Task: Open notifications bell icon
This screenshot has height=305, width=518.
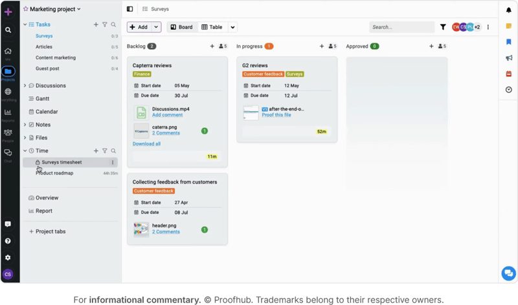Action: coord(509,10)
